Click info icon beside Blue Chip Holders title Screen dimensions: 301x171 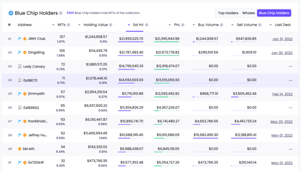pyautogui.click(x=61, y=13)
